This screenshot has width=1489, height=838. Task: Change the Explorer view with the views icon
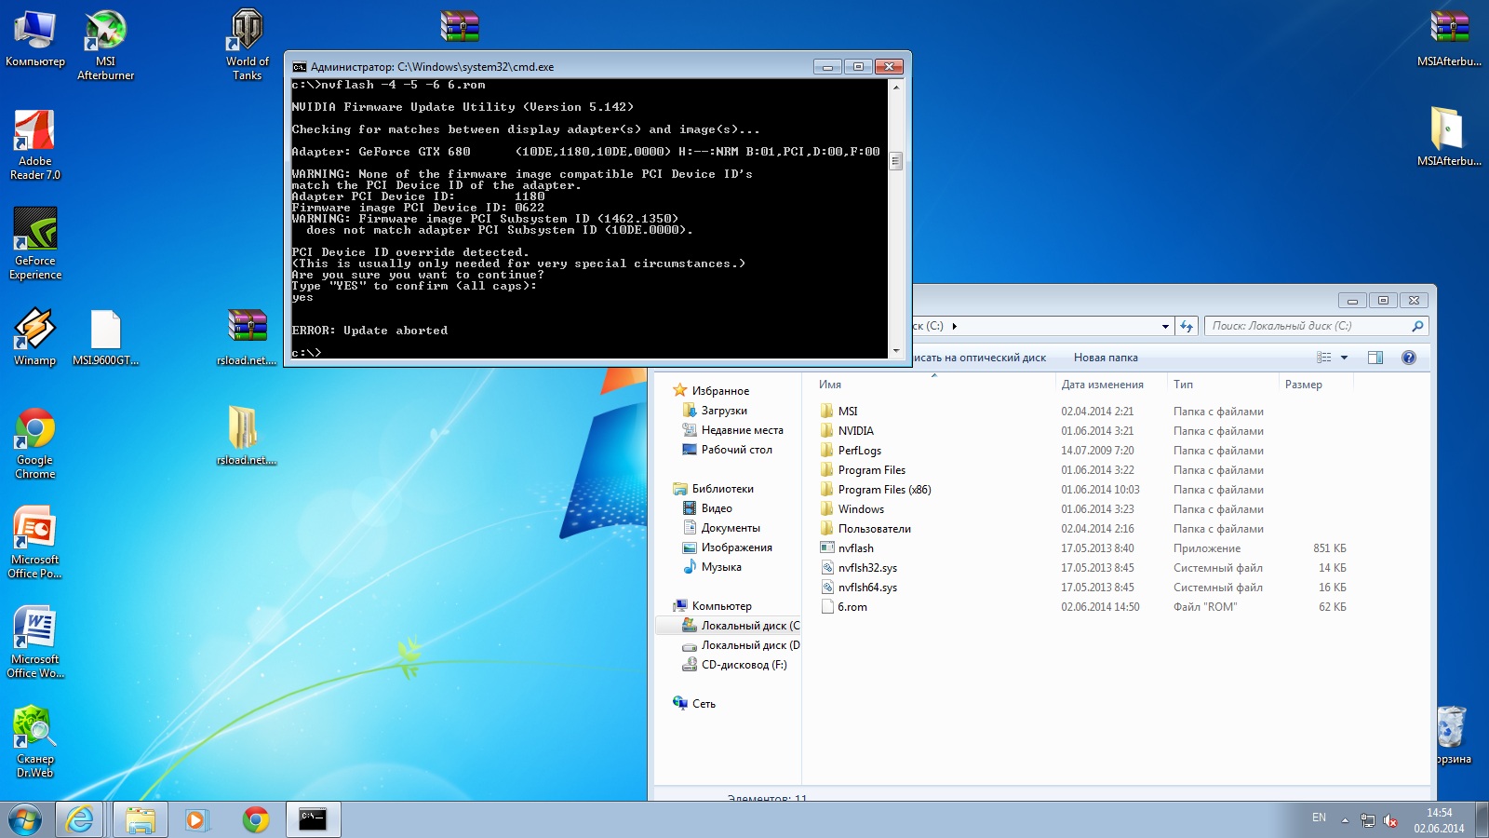pos(1323,358)
